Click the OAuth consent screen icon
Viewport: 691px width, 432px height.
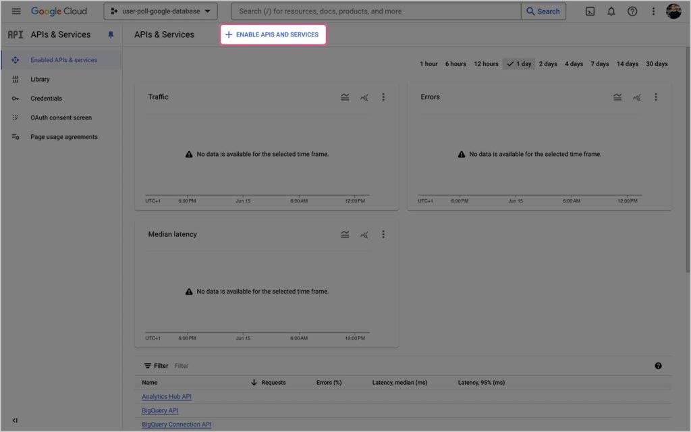[16, 117]
